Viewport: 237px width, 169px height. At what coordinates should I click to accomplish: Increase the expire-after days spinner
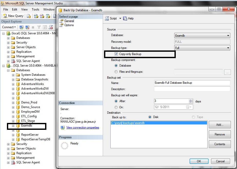[191, 100]
